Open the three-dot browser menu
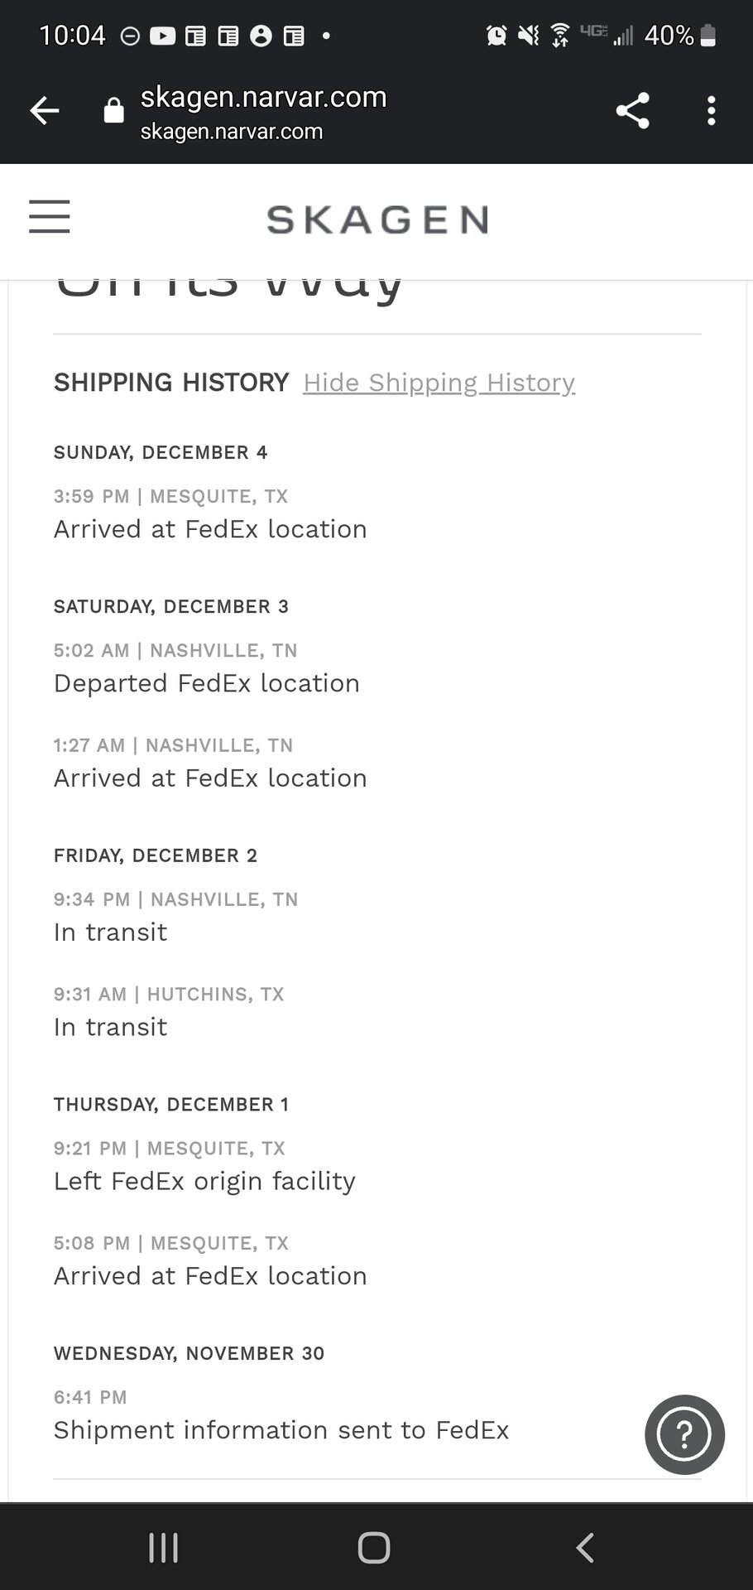The image size is (753, 1590). tap(711, 111)
